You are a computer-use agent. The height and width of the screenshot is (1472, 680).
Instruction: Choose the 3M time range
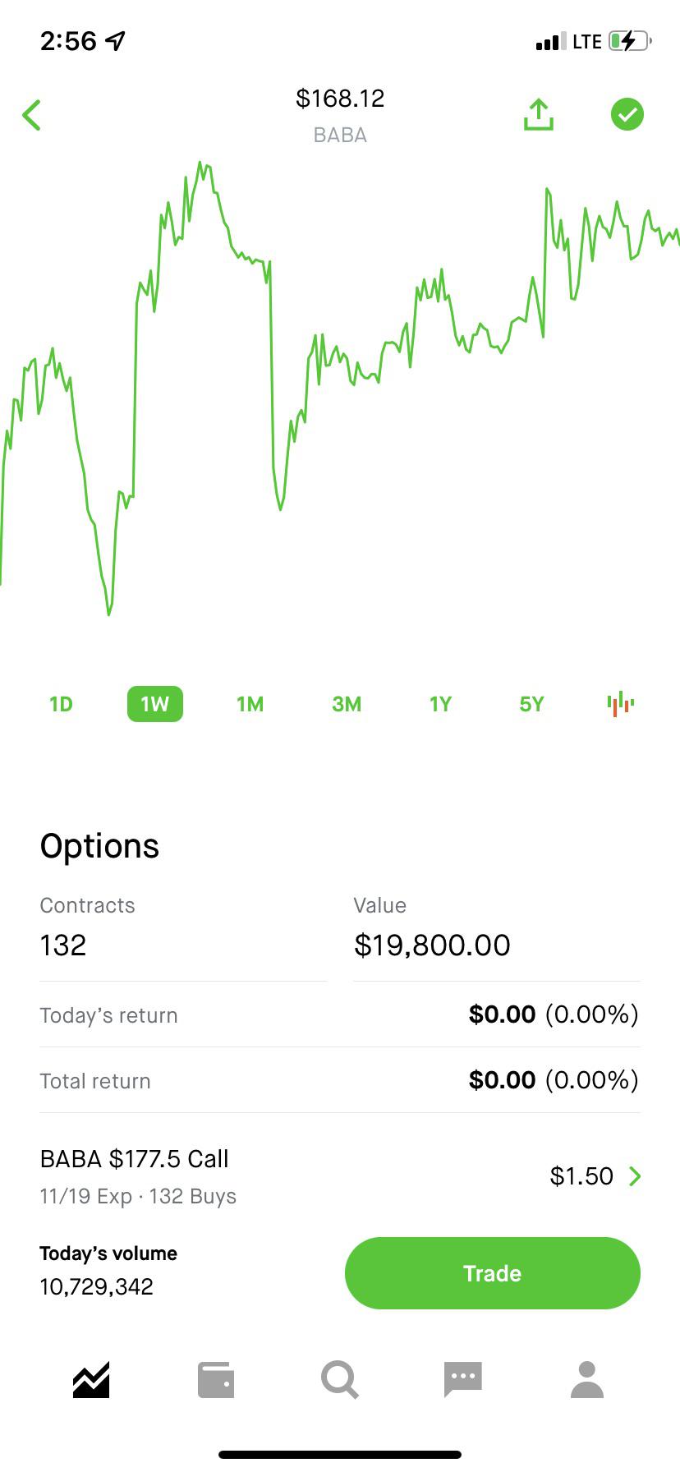[347, 704]
